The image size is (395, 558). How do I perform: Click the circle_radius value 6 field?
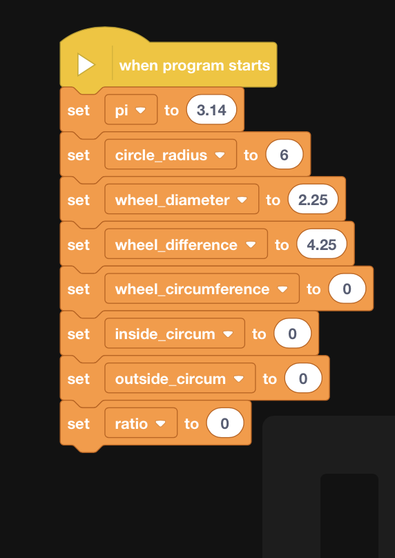tap(285, 155)
